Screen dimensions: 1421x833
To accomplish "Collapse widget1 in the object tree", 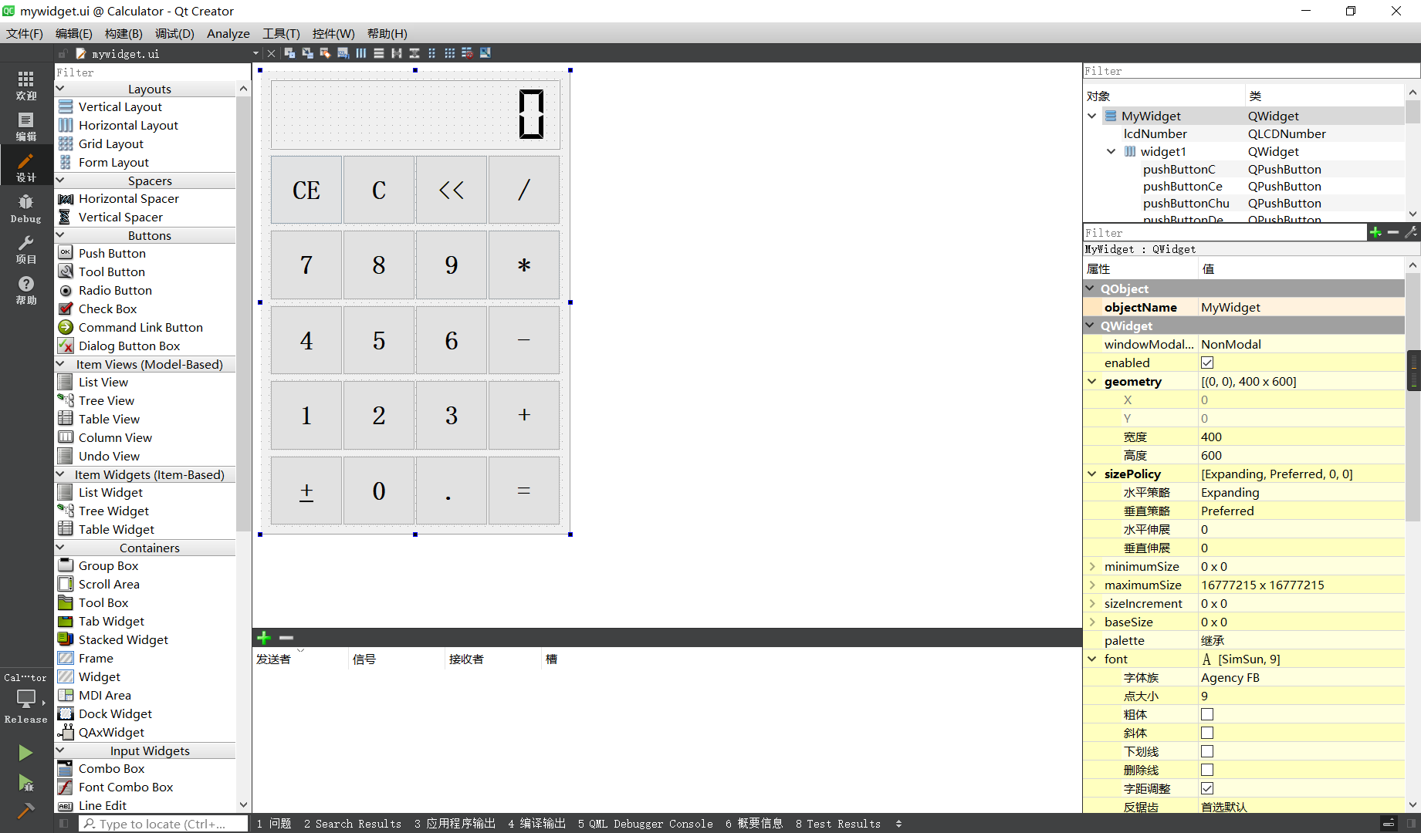I will coord(1111,151).
